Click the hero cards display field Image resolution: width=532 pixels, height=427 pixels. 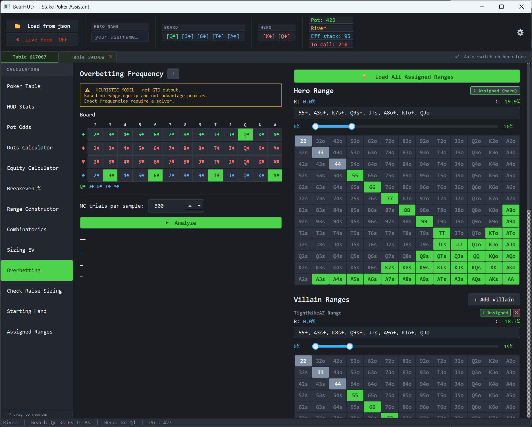[x=277, y=36]
